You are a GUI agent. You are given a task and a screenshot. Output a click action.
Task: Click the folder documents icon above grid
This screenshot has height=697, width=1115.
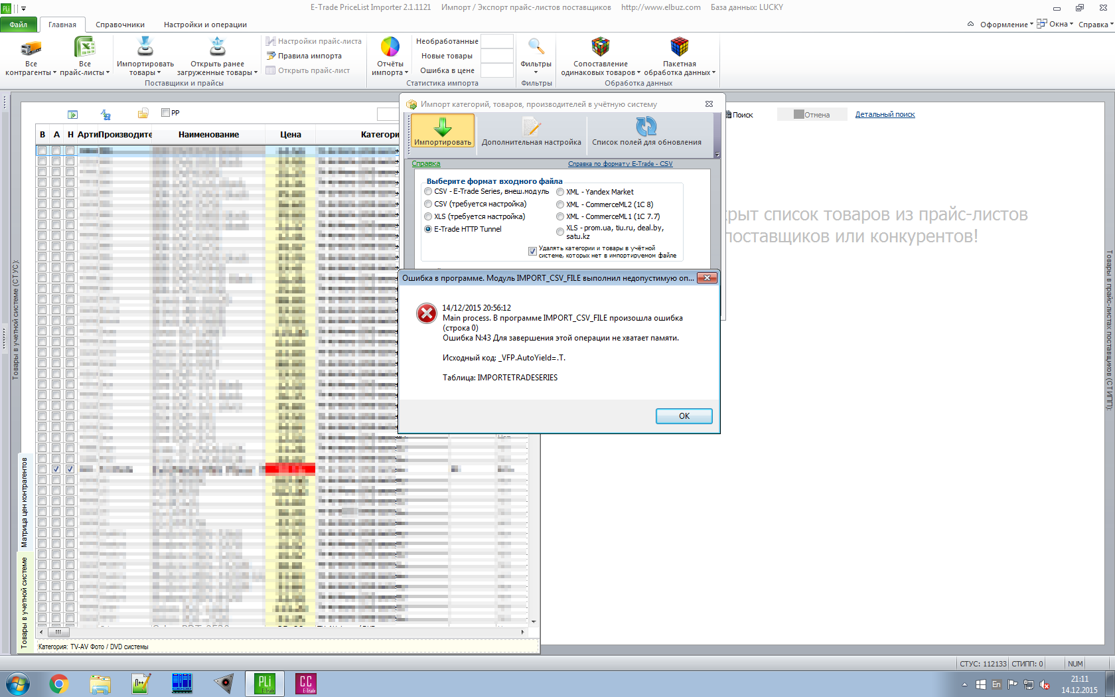coord(143,114)
